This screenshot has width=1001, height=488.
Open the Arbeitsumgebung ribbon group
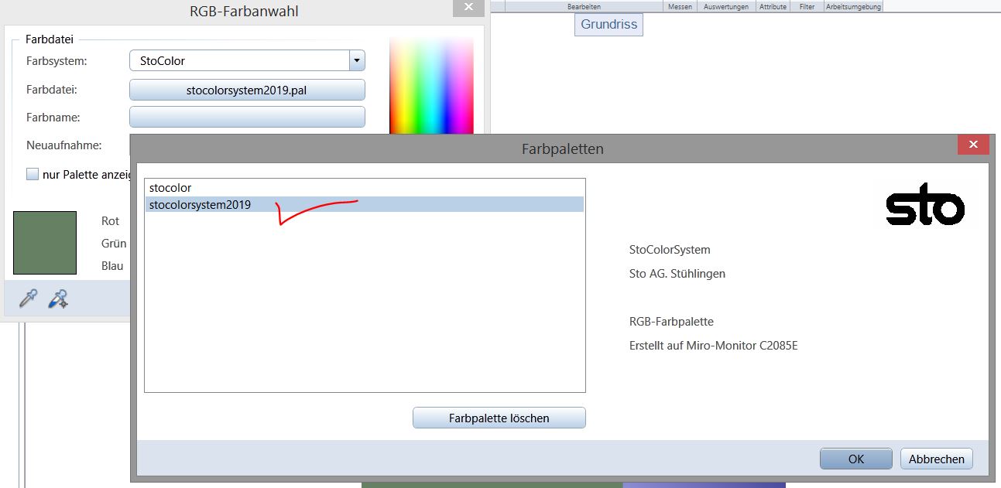coord(852,6)
